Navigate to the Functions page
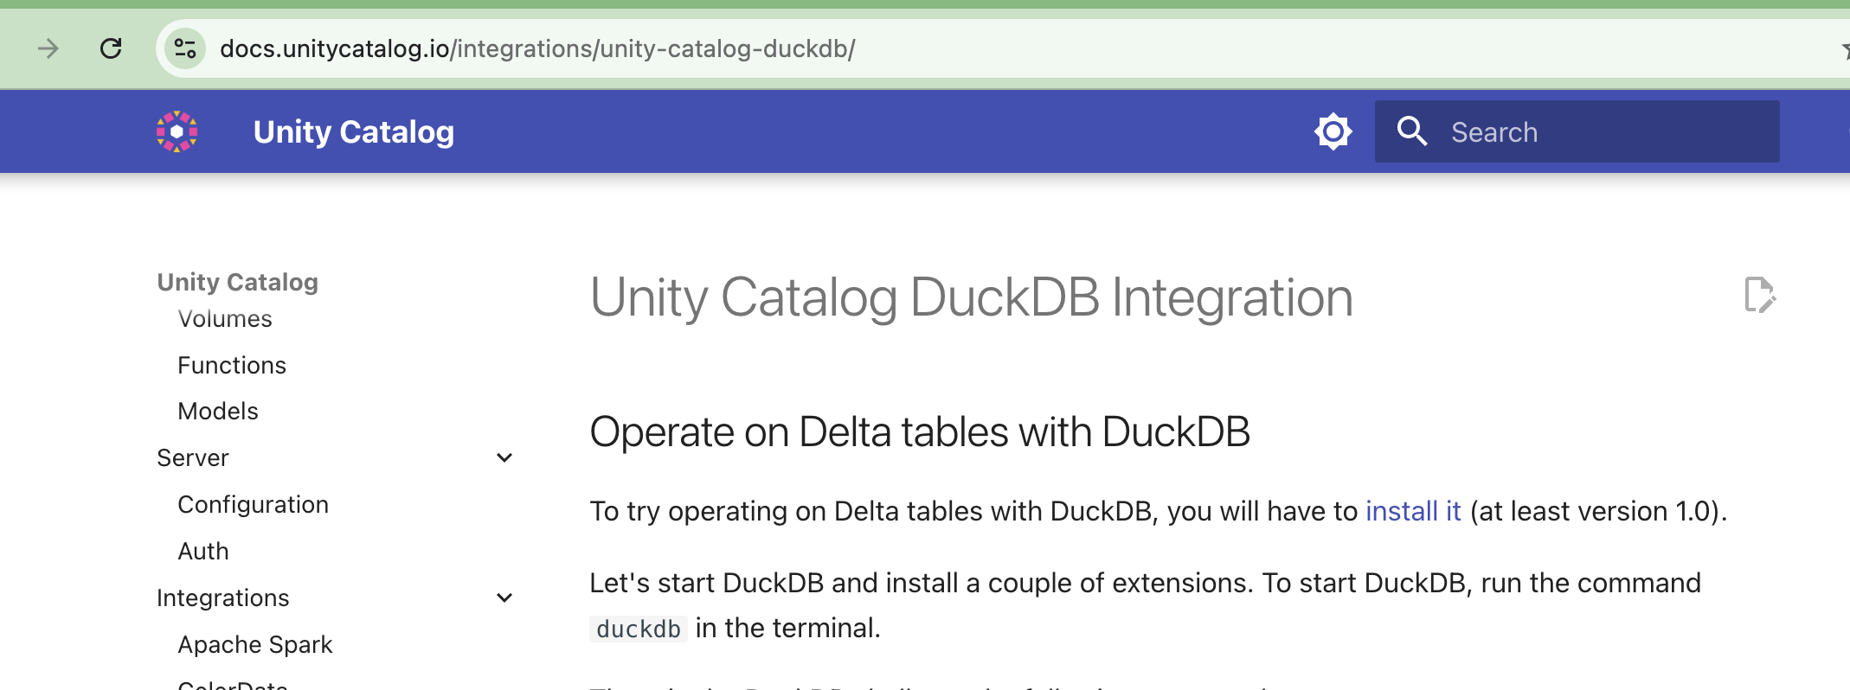 [x=231, y=364]
